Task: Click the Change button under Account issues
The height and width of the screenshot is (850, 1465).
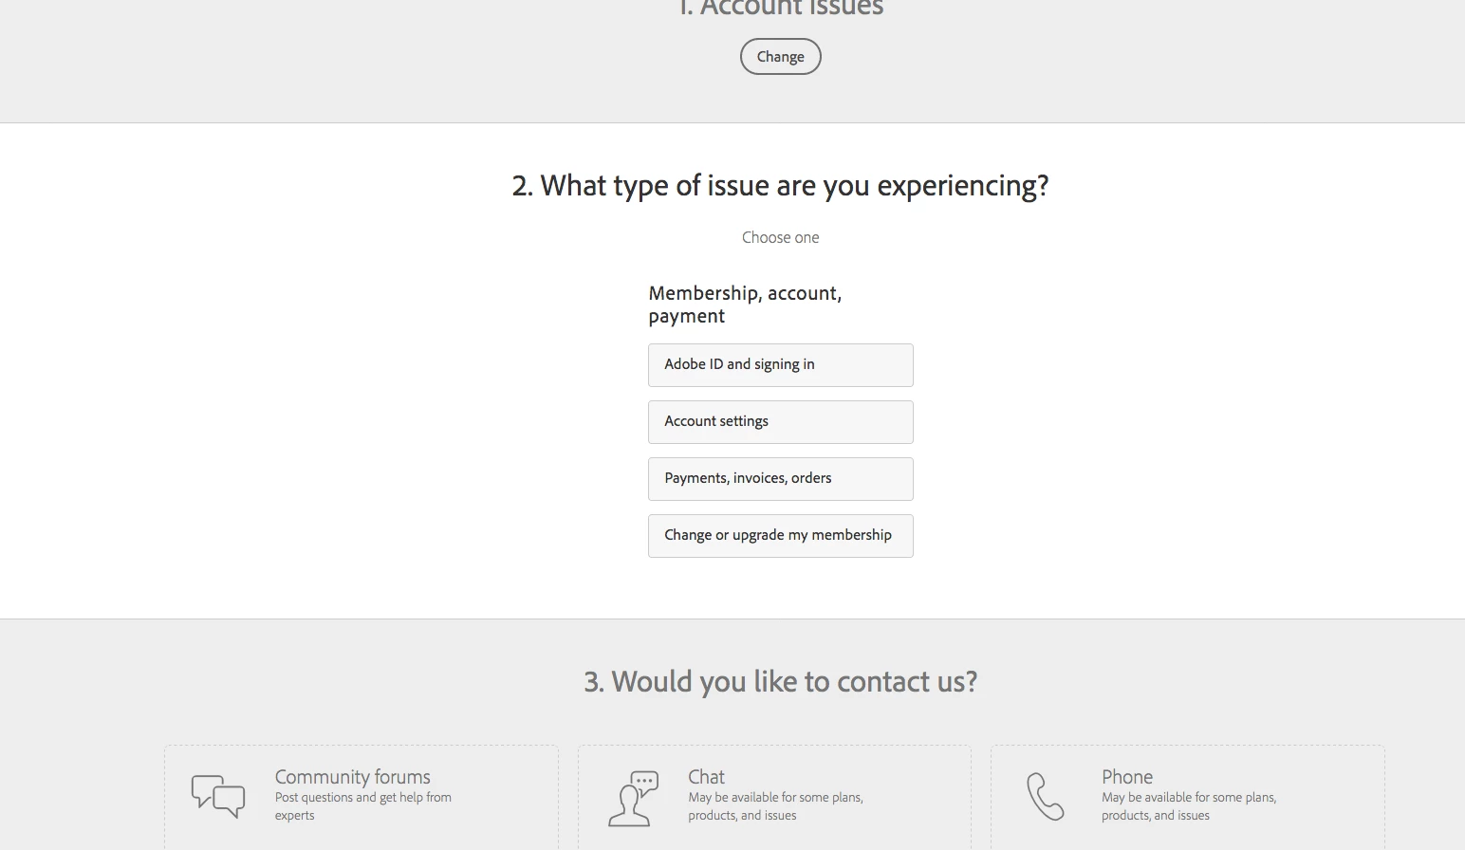Action: coord(780,57)
